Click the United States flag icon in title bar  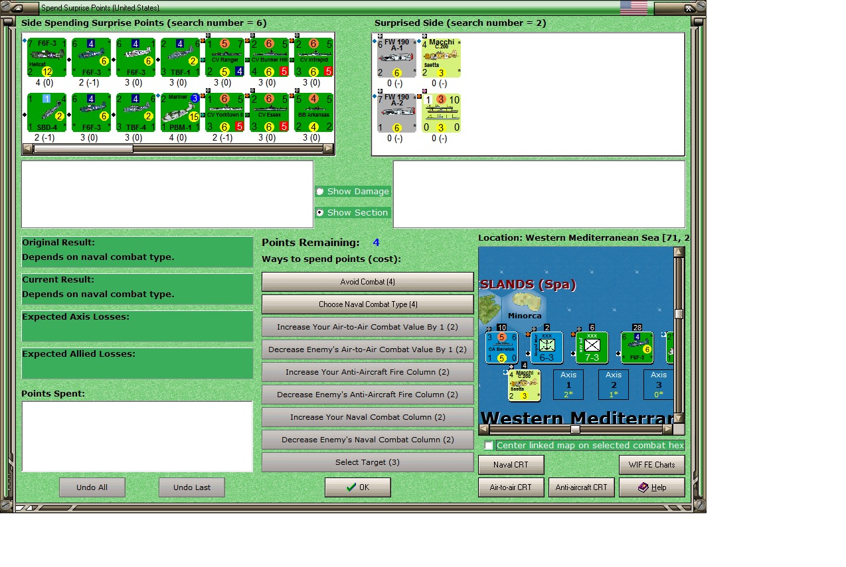[634, 8]
